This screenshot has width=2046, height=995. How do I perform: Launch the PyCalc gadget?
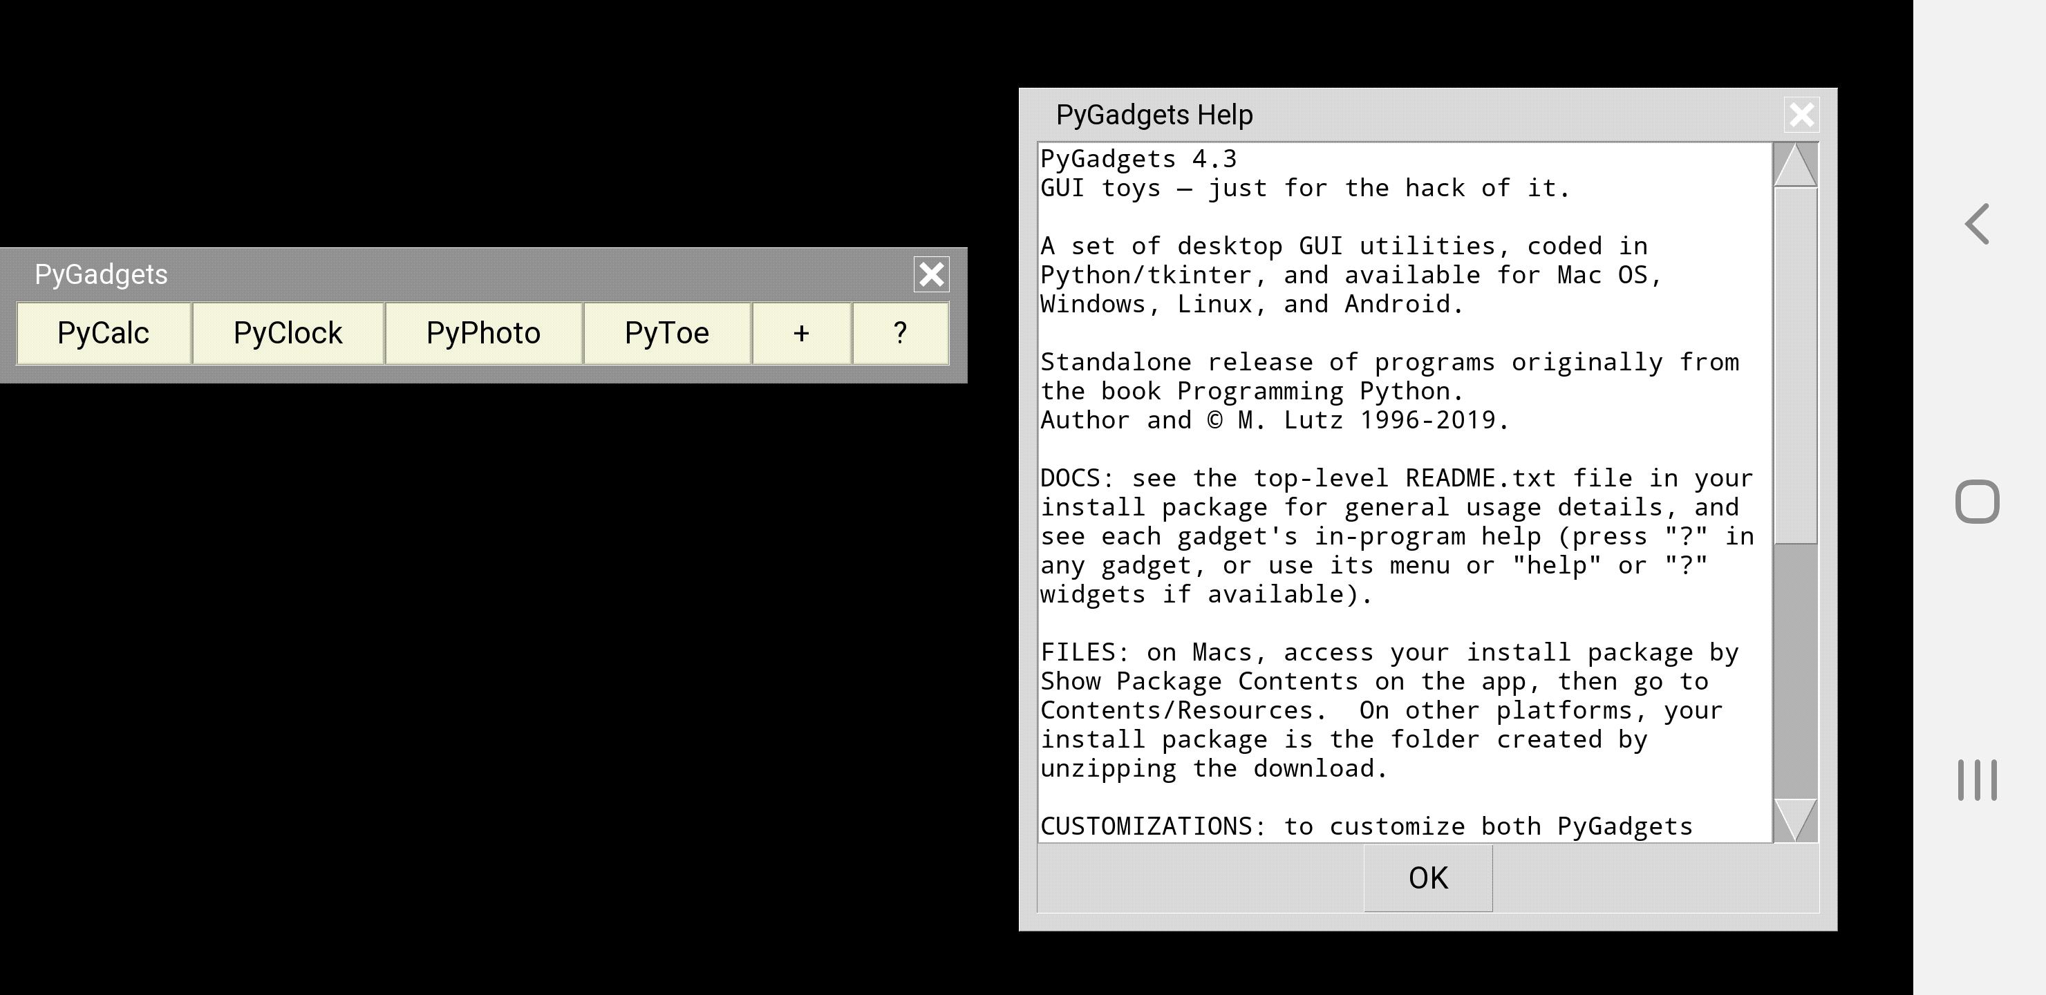(103, 334)
